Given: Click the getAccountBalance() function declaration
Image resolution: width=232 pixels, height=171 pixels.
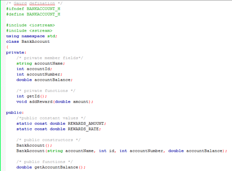Looking at the screenshot, I should click(51, 167).
